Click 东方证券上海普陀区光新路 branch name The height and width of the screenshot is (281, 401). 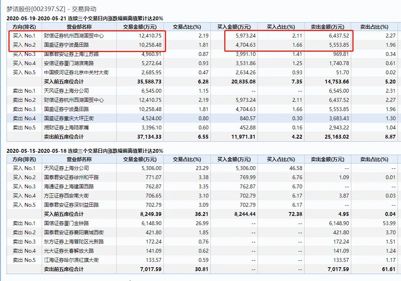coord(74,242)
